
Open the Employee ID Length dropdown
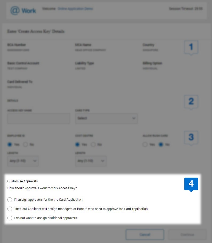point(23,161)
